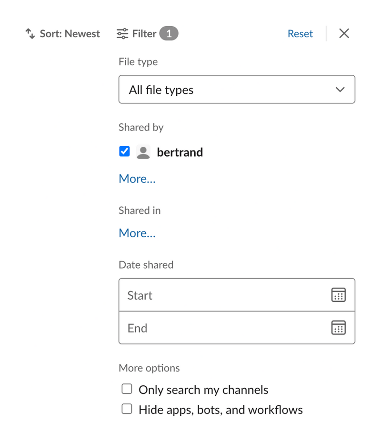The width and height of the screenshot is (381, 442).
Task: Click bertrand's avatar icon
Action: [143, 151]
